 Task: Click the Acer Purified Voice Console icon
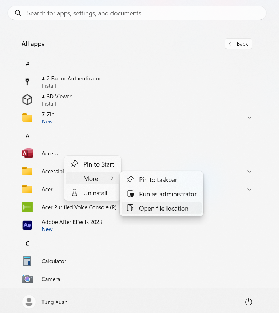[x=27, y=207]
